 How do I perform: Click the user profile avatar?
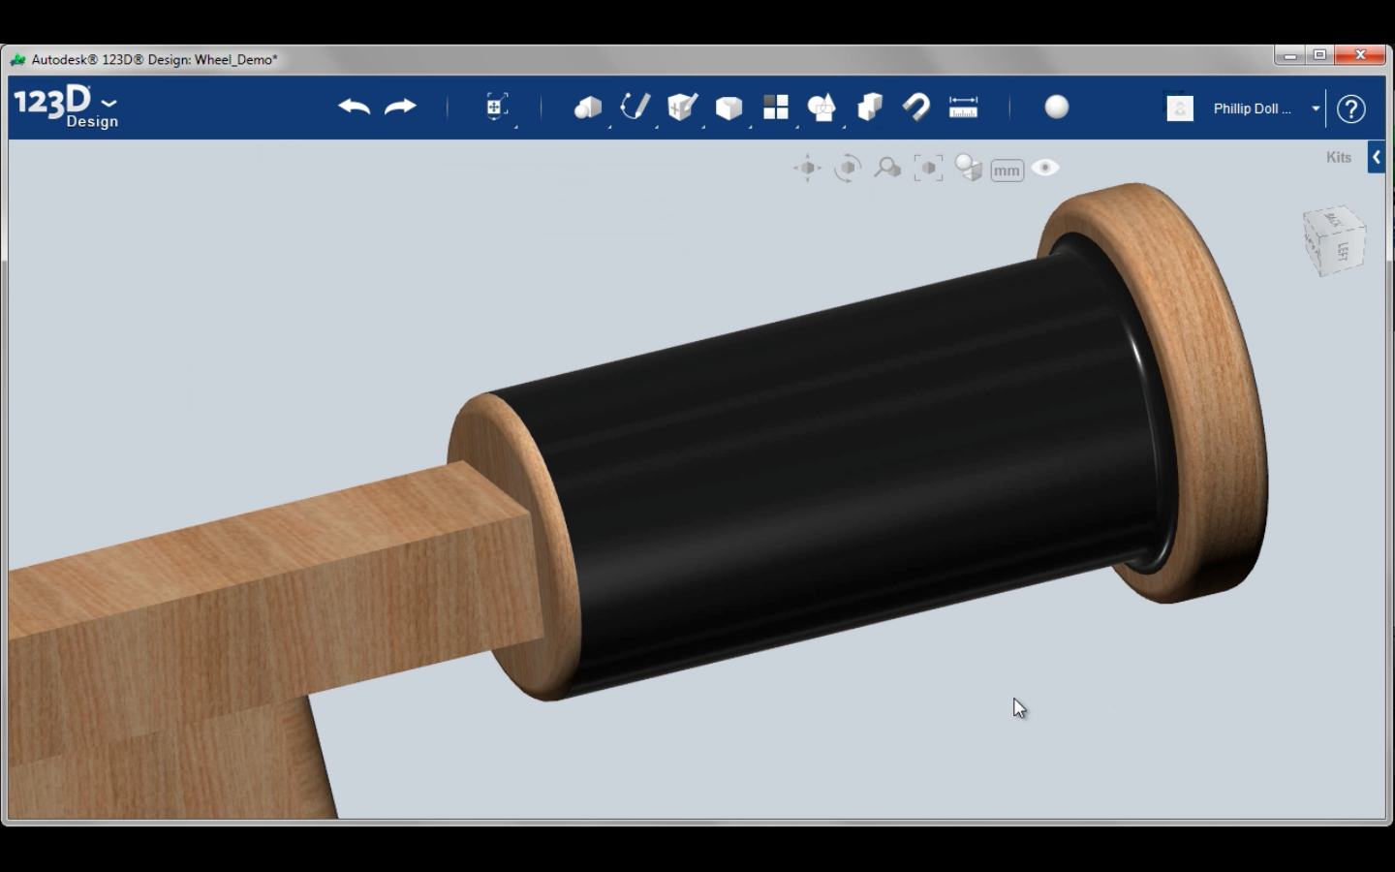(x=1180, y=109)
